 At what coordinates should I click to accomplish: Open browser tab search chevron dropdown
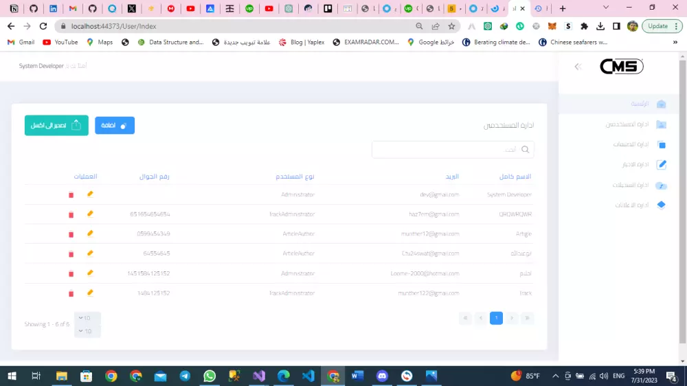[606, 8]
